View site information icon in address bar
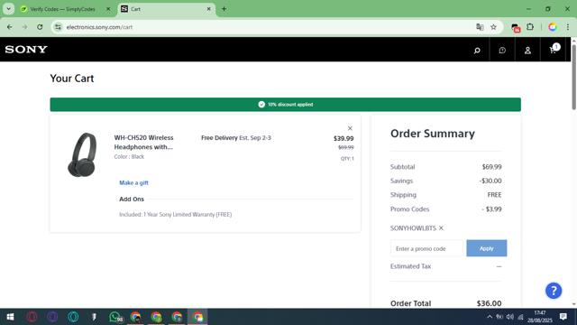577x325 pixels. click(x=58, y=27)
